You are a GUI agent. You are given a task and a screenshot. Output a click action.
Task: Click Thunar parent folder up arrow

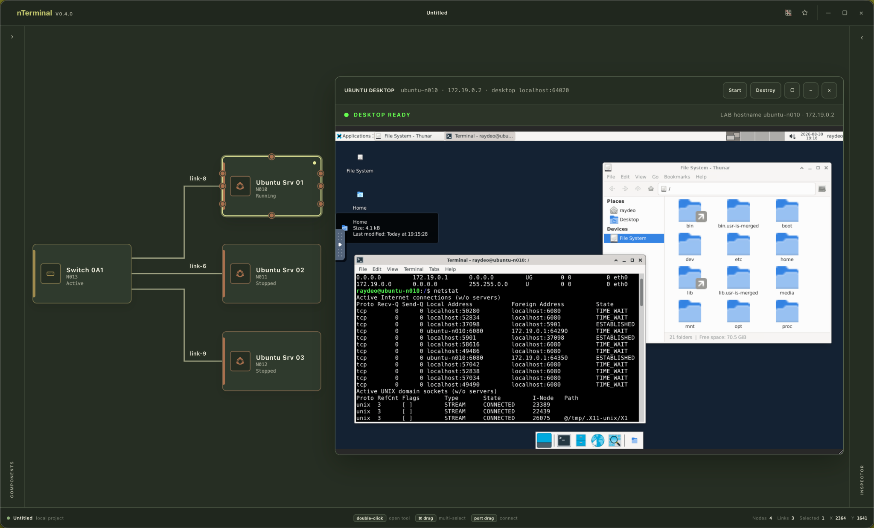tap(638, 189)
